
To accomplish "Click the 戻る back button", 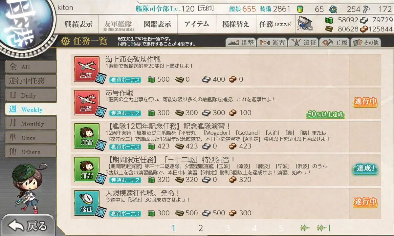I will [x=28, y=226].
